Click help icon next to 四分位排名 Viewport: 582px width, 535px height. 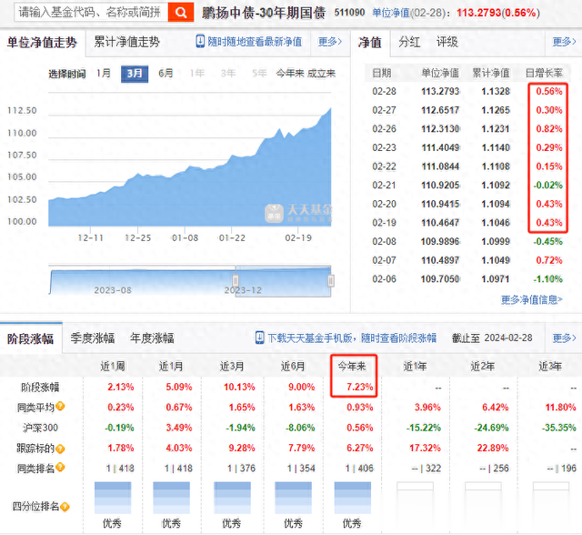65,507
